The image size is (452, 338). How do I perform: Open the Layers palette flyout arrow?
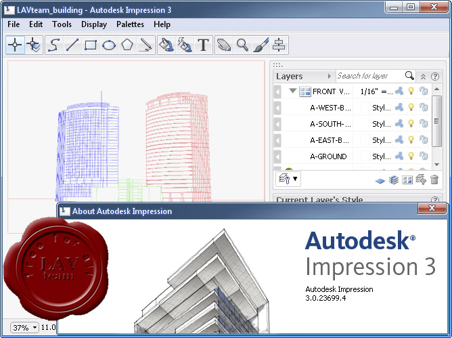(330, 76)
